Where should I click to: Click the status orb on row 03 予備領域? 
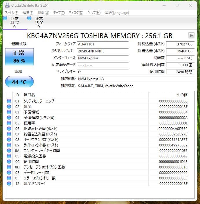coord(9,112)
